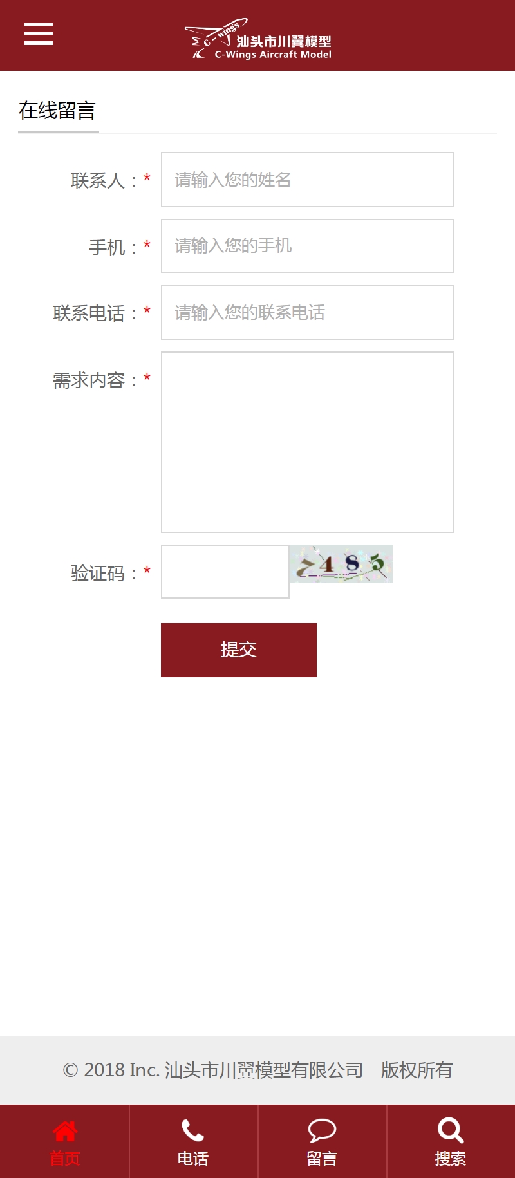Go to home via the house icon
This screenshot has height=1178, width=515.
[64, 1130]
